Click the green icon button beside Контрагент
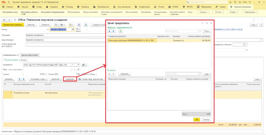The height and width of the screenshot is (135, 266). pyautogui.click(x=84, y=65)
